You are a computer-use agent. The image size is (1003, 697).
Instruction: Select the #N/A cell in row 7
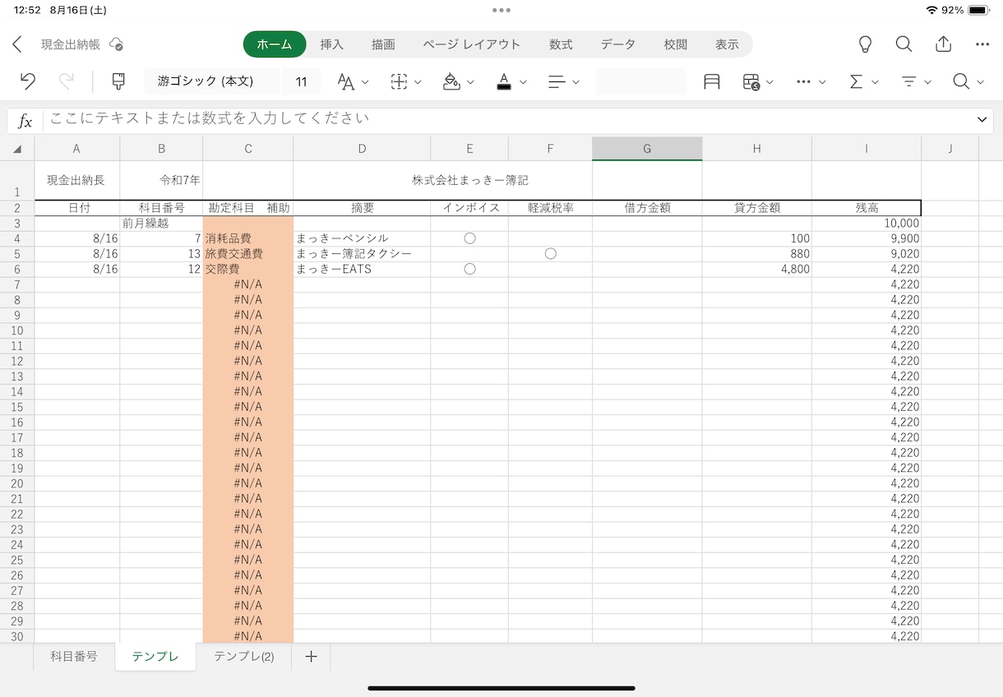[x=248, y=284]
